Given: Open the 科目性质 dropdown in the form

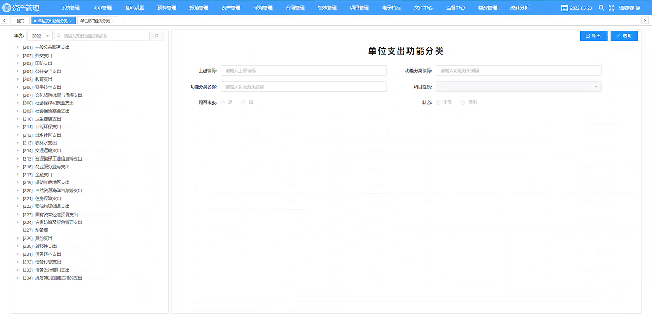Looking at the screenshot, I should click(x=519, y=86).
